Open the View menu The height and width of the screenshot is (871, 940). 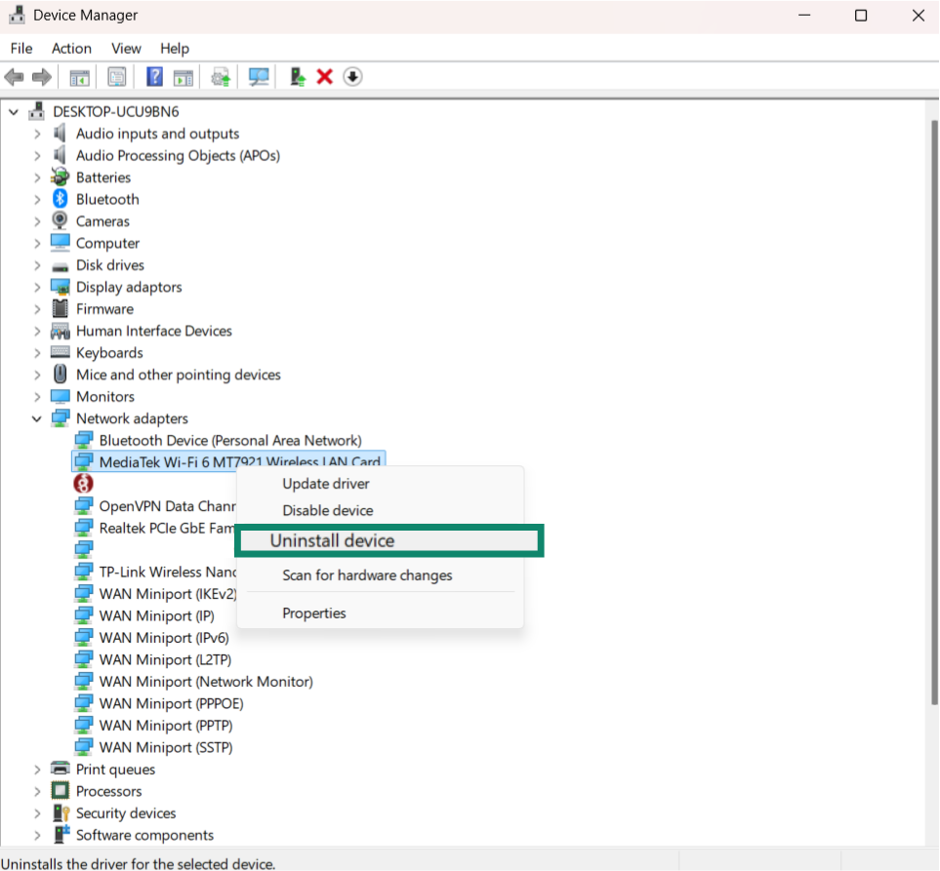point(126,48)
